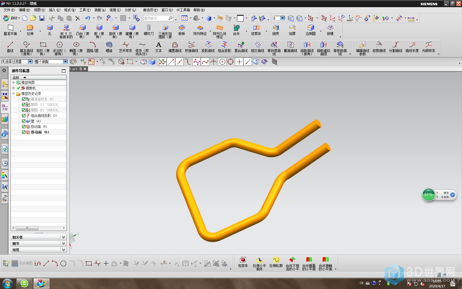Toggle checkbox for 移动面 (6)
The height and width of the screenshot is (289, 462).
(24, 132)
